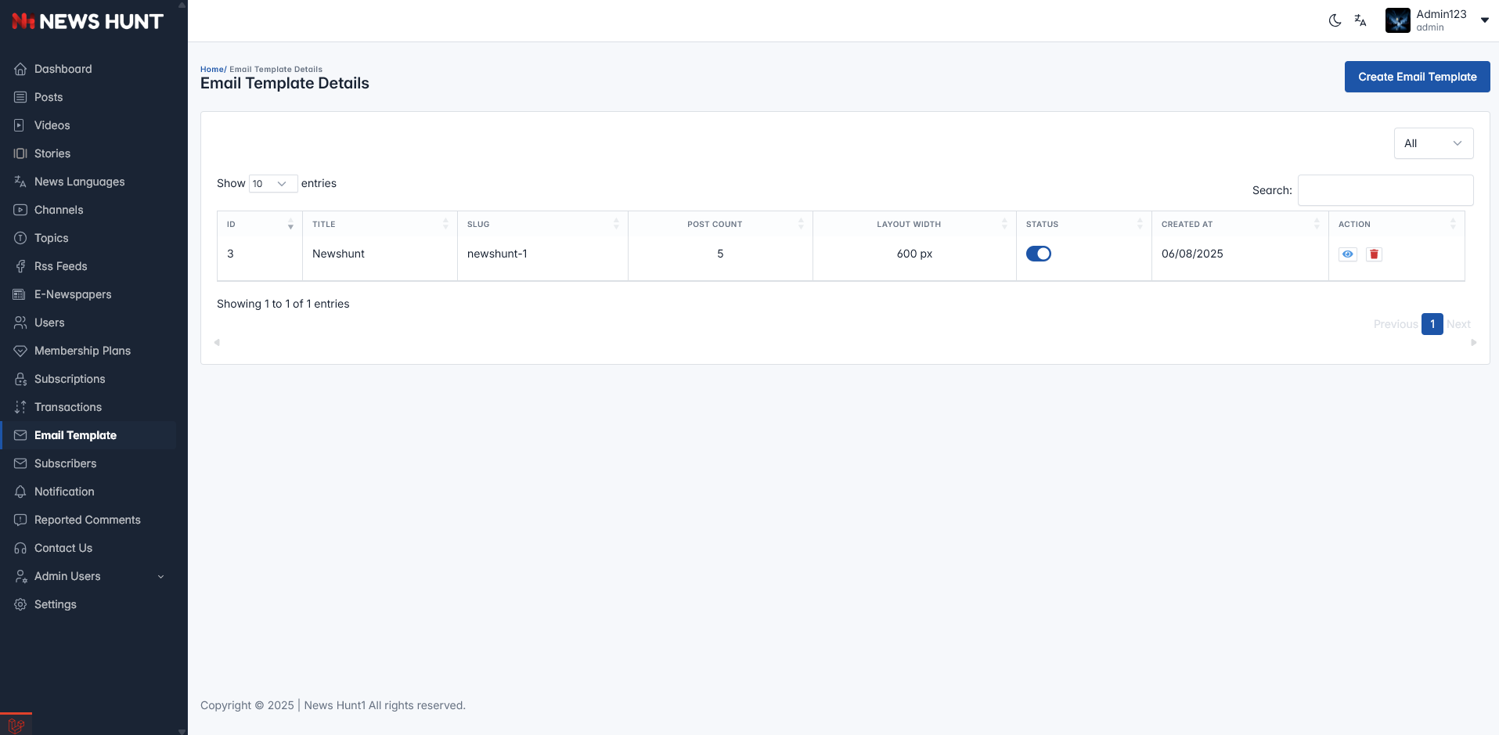Viewport: 1499px width, 735px height.
Task: Click the admin profile avatar
Action: pyautogui.click(x=1398, y=20)
